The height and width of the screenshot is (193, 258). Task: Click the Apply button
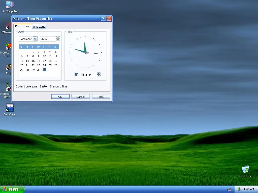tap(101, 97)
